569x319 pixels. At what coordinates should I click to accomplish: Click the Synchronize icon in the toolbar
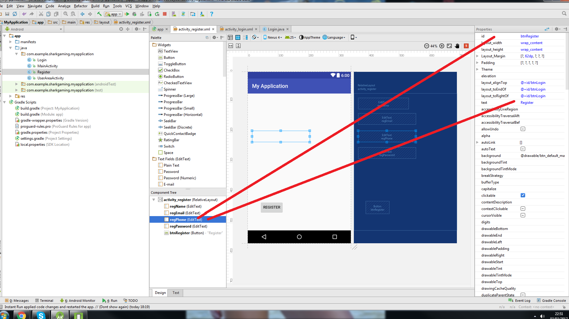pos(15,14)
